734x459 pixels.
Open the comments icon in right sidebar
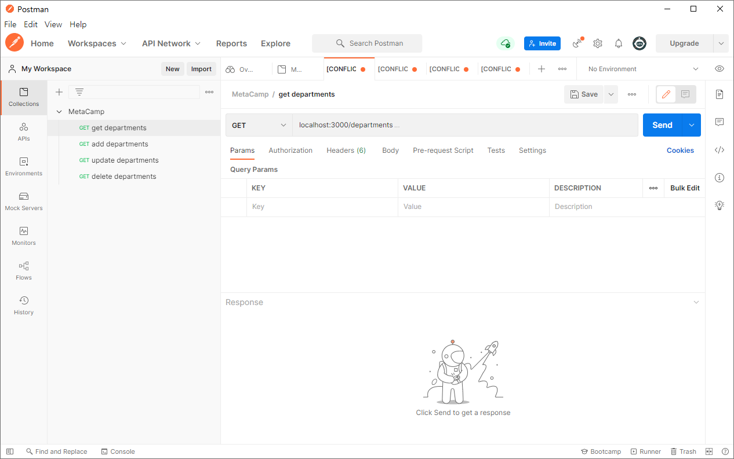[x=720, y=122]
